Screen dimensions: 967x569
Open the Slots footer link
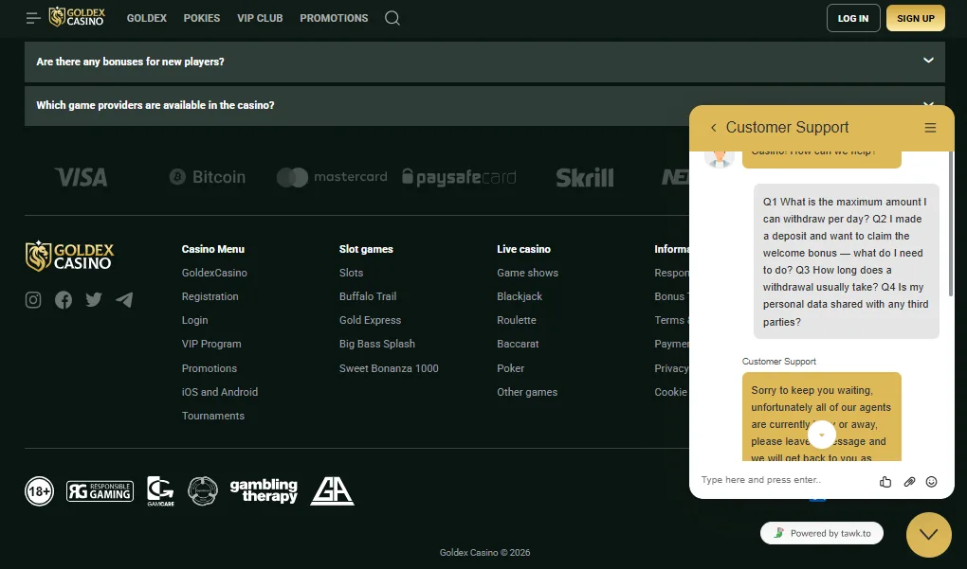pos(351,273)
